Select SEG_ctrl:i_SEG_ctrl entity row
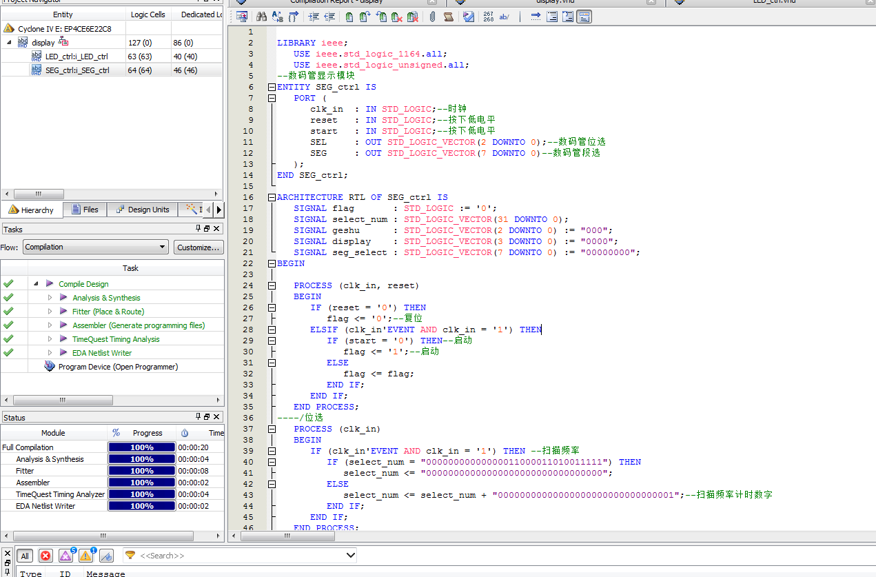The width and height of the screenshot is (876, 577). 112,70
